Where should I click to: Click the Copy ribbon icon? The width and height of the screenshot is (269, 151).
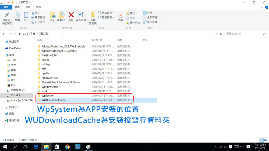pos(17,15)
